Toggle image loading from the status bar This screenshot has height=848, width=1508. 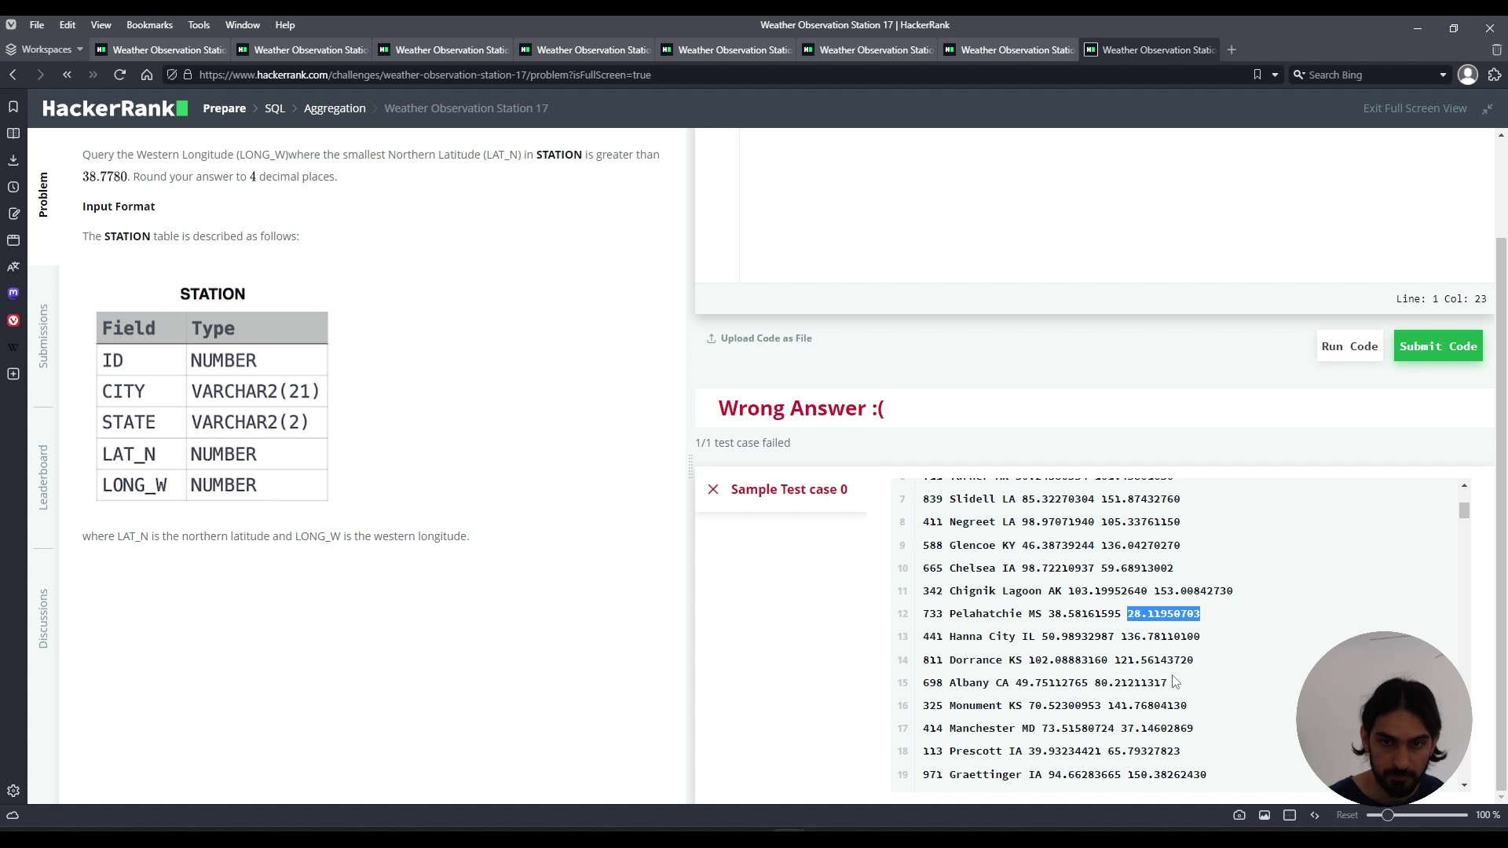1265,815
